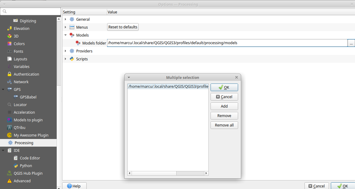Open My Awesome Plugin icon

click(9, 135)
